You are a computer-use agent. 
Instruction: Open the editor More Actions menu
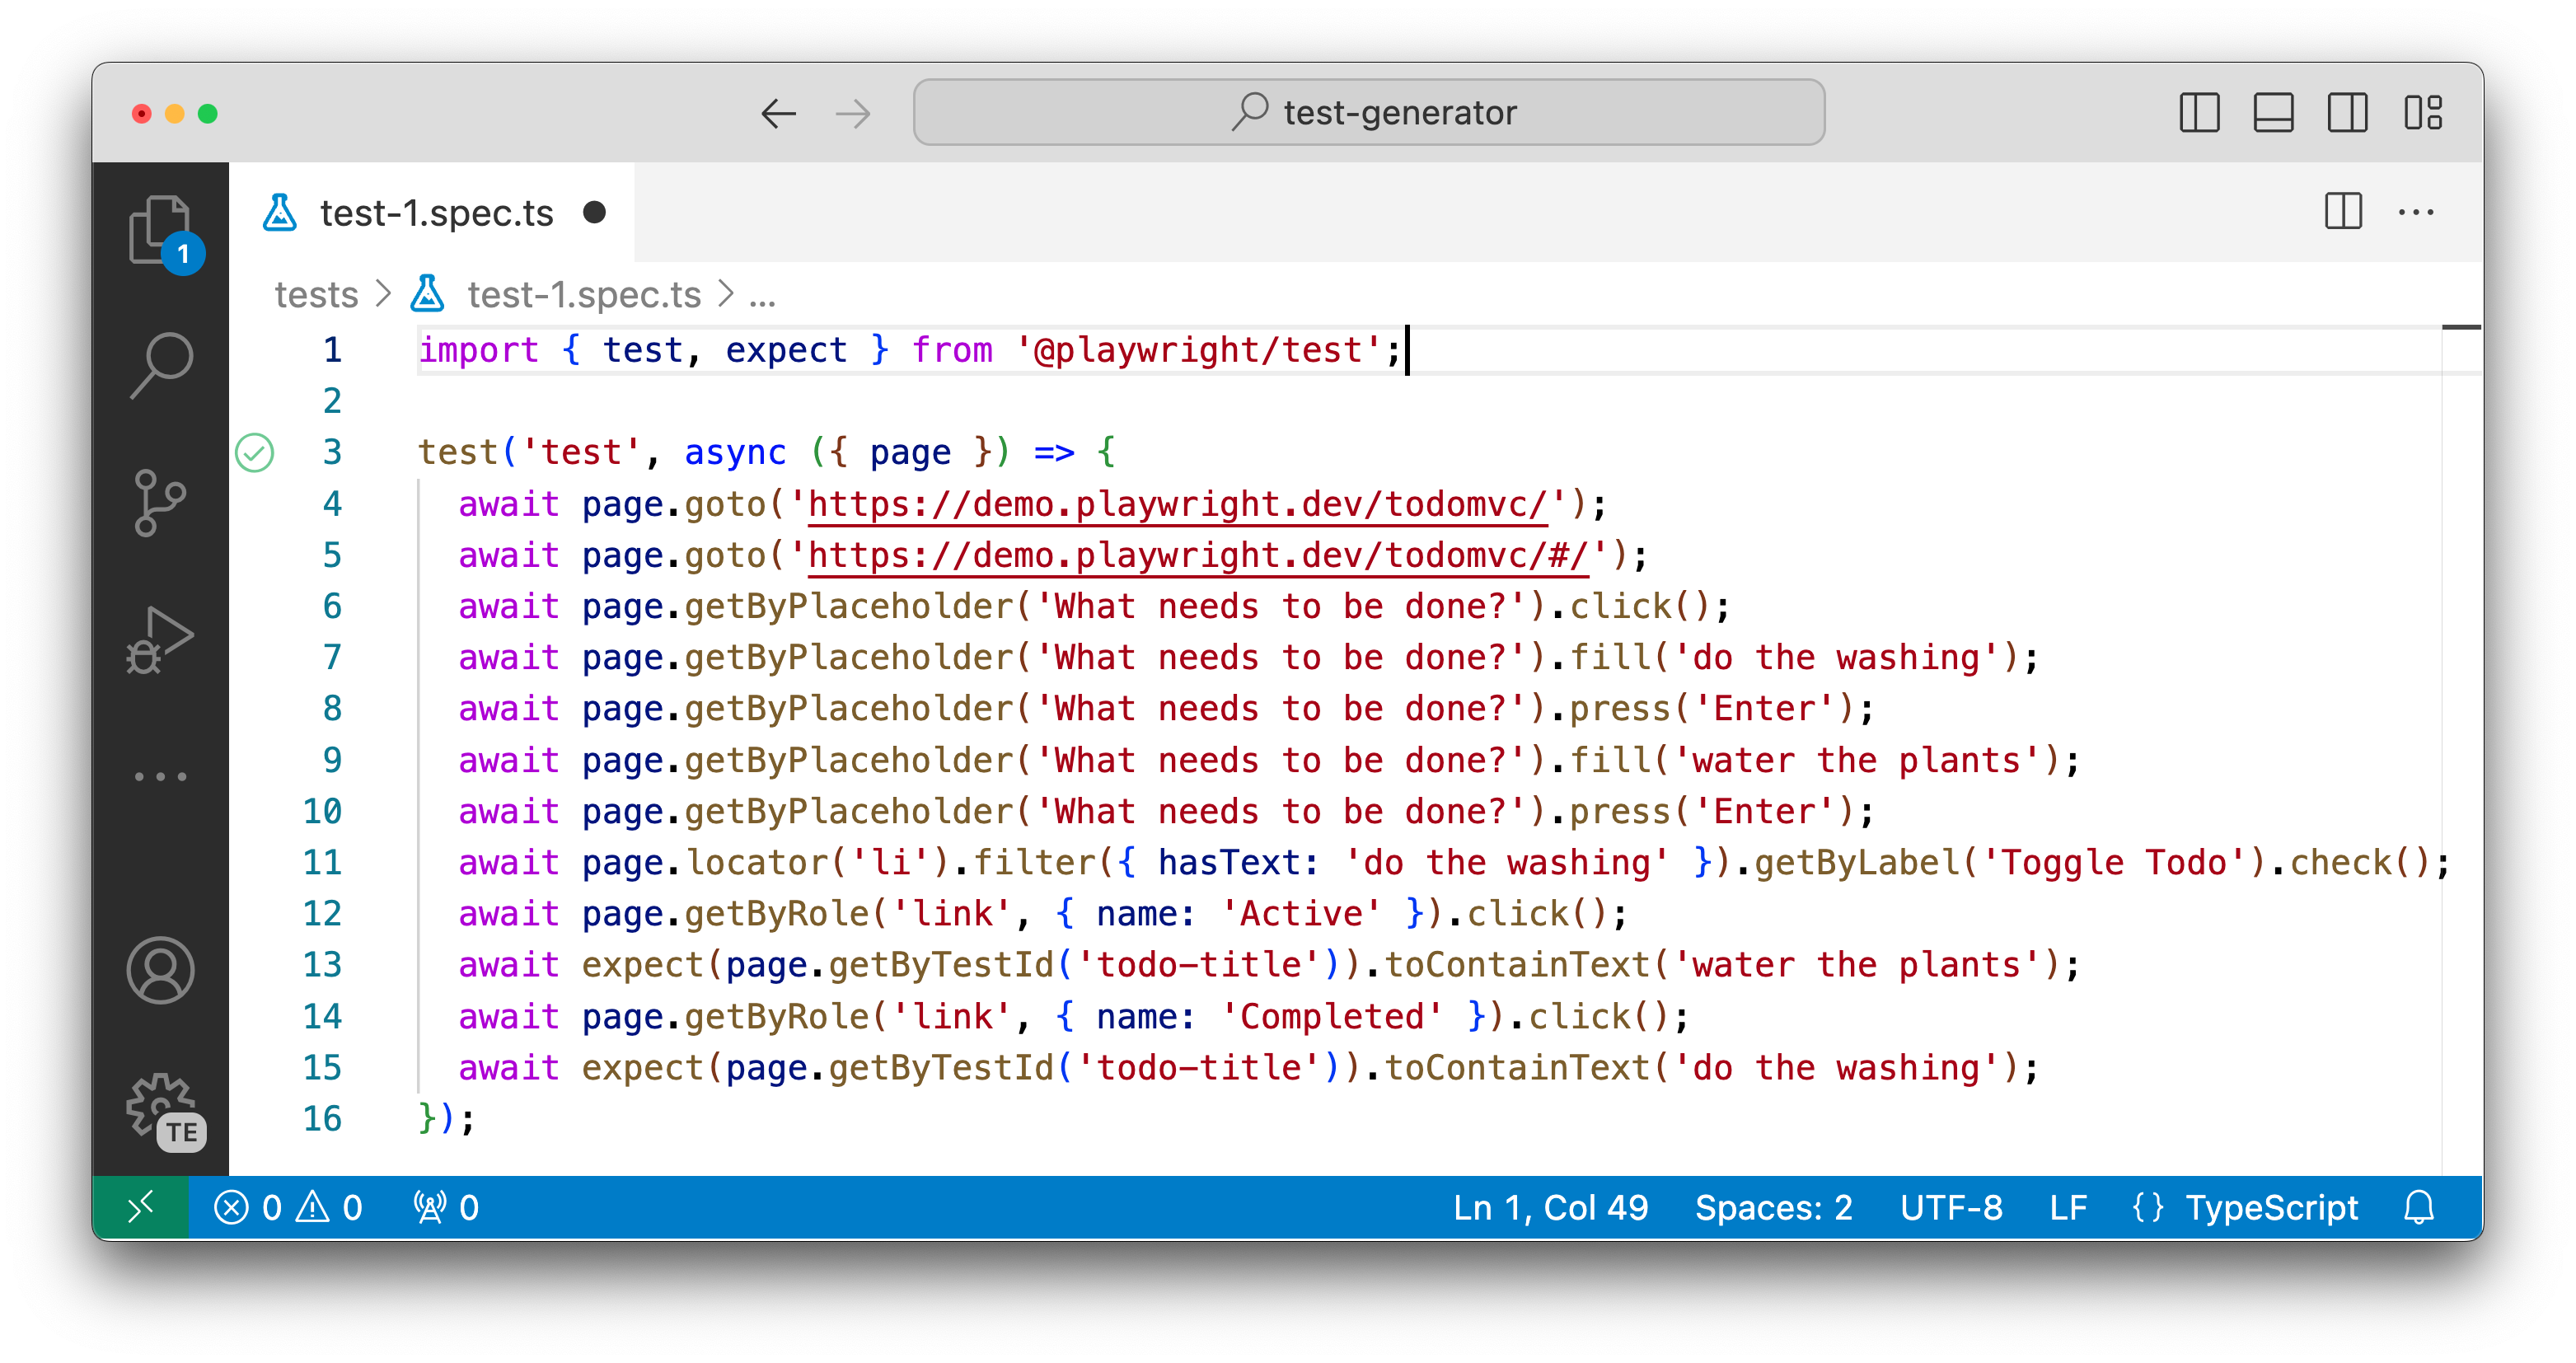pyautogui.click(x=2416, y=212)
